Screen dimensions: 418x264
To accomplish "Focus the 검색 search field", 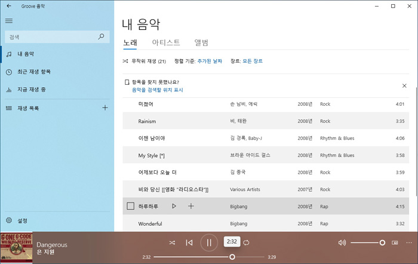I will coord(57,37).
